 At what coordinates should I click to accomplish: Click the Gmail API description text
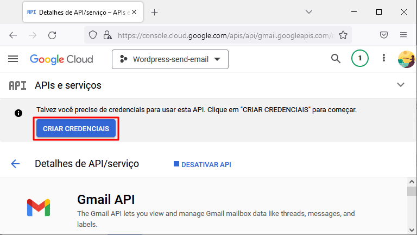216,219
